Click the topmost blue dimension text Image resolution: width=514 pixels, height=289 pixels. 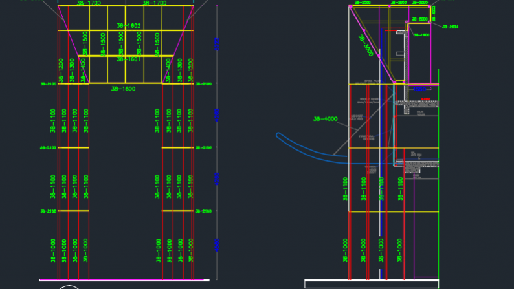coord(217,44)
